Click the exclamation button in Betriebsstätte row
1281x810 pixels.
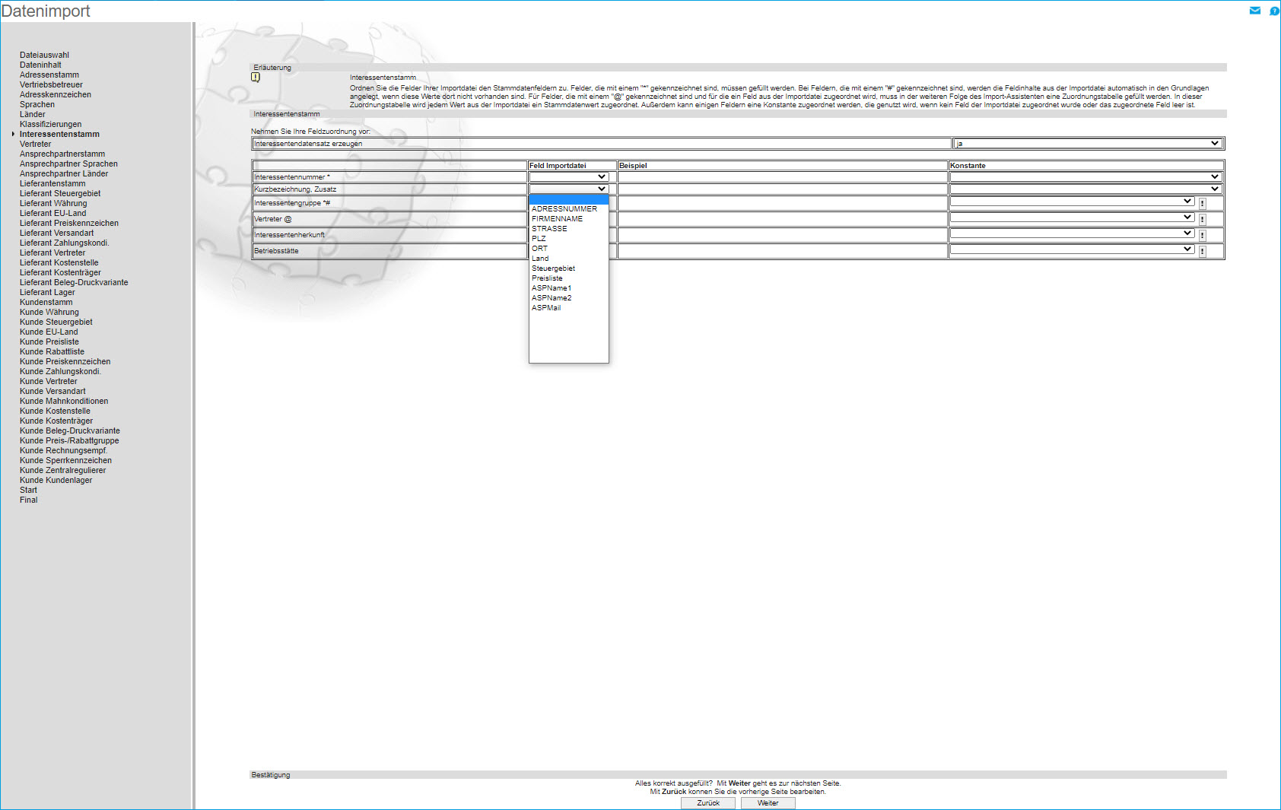(1202, 252)
